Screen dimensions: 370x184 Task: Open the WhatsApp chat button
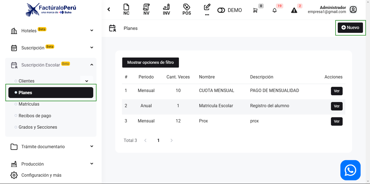click(350, 170)
